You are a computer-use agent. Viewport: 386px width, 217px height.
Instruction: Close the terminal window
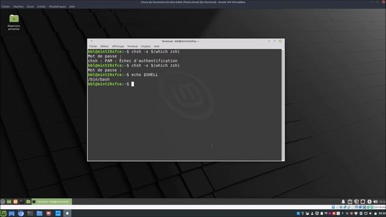(280, 41)
